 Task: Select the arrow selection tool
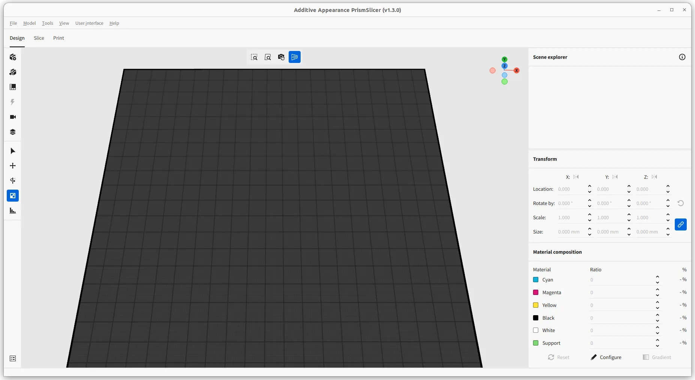[13, 151]
